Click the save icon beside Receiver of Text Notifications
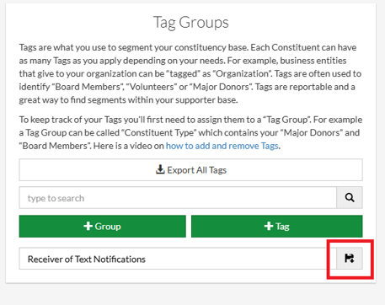 [350, 259]
